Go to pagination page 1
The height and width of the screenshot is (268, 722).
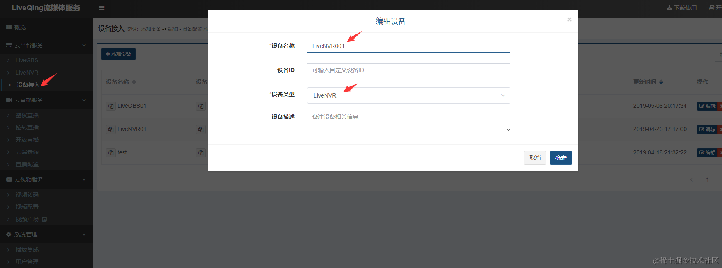[x=708, y=179]
